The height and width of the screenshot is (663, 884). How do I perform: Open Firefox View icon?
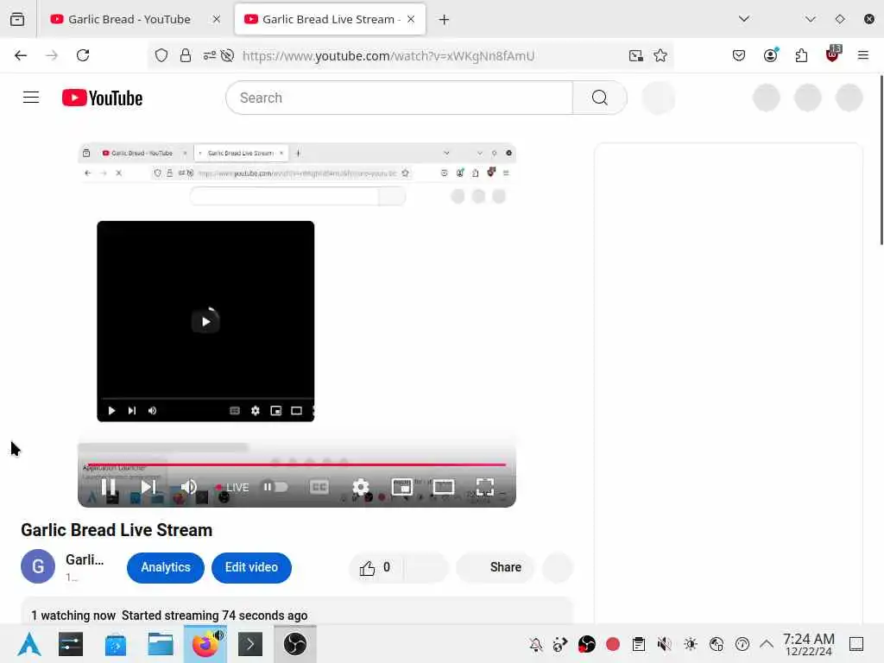(x=17, y=19)
